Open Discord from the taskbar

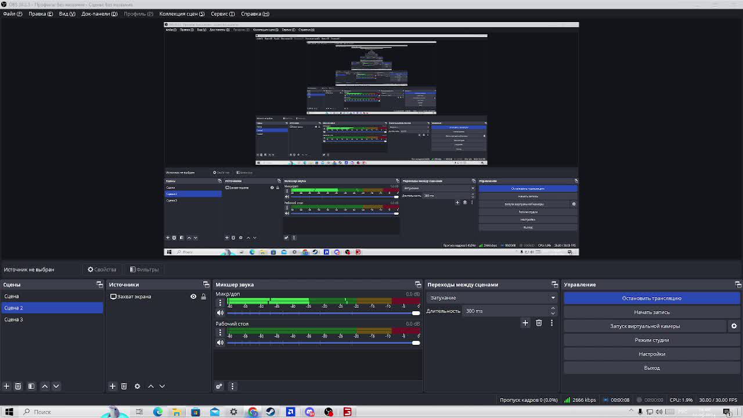[x=309, y=412]
